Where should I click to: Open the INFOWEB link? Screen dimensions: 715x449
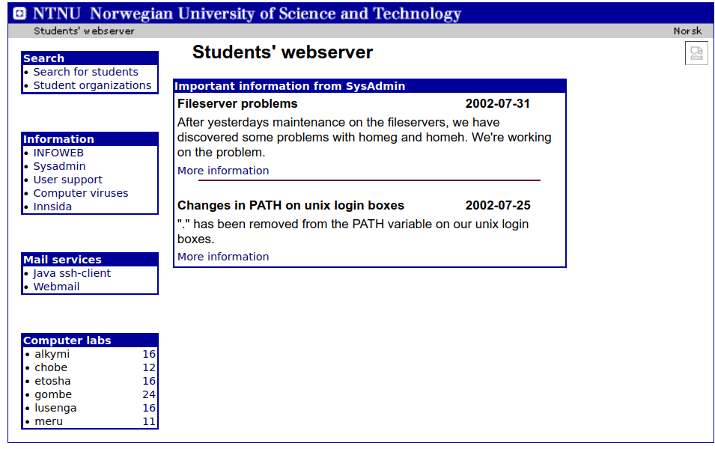[58, 153]
